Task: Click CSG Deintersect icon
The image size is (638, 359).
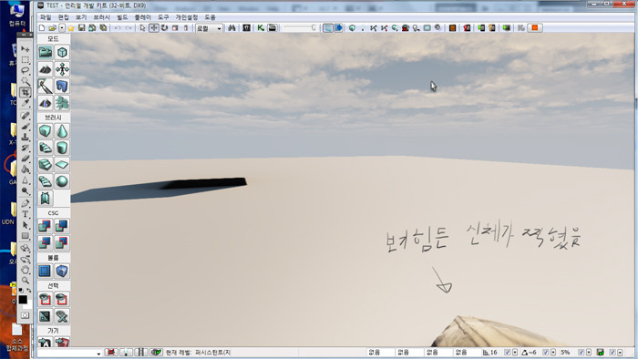Action: pyautogui.click(x=62, y=242)
